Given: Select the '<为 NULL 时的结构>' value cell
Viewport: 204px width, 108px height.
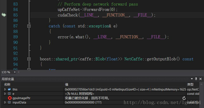Looking at the screenshot, I should (125, 94).
